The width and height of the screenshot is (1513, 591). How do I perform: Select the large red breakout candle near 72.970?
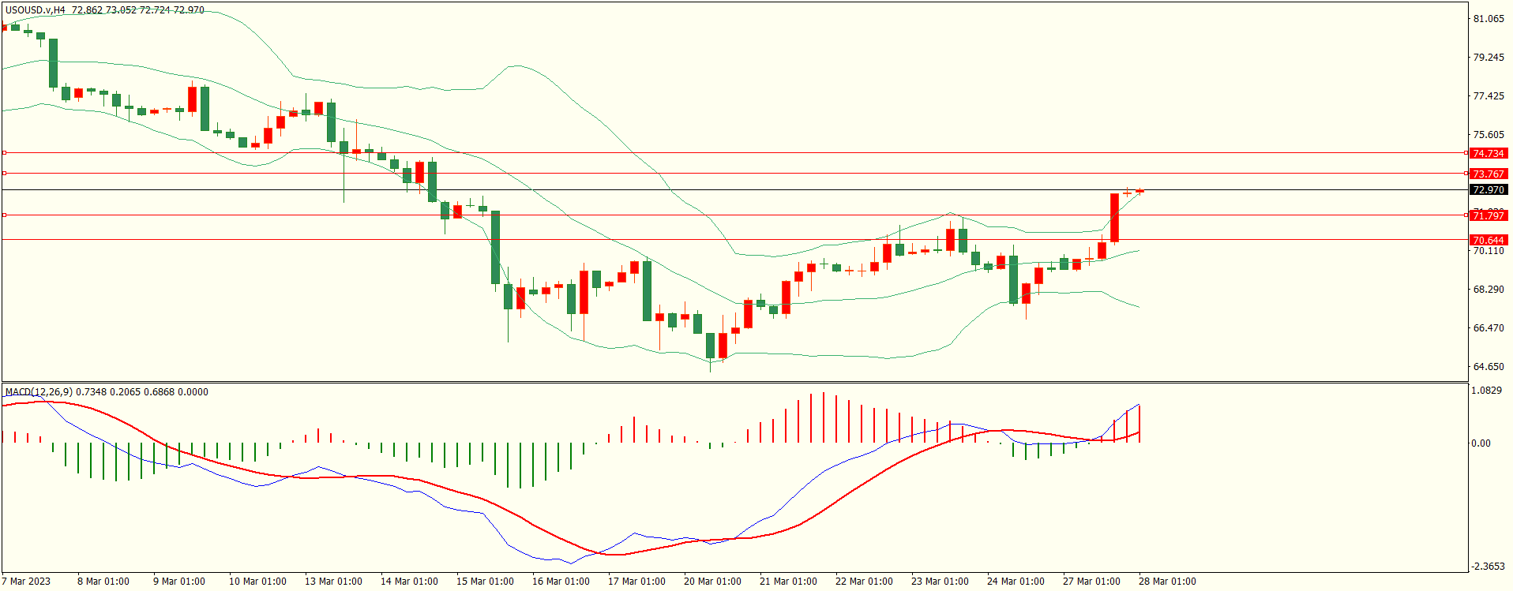[x=1115, y=218]
